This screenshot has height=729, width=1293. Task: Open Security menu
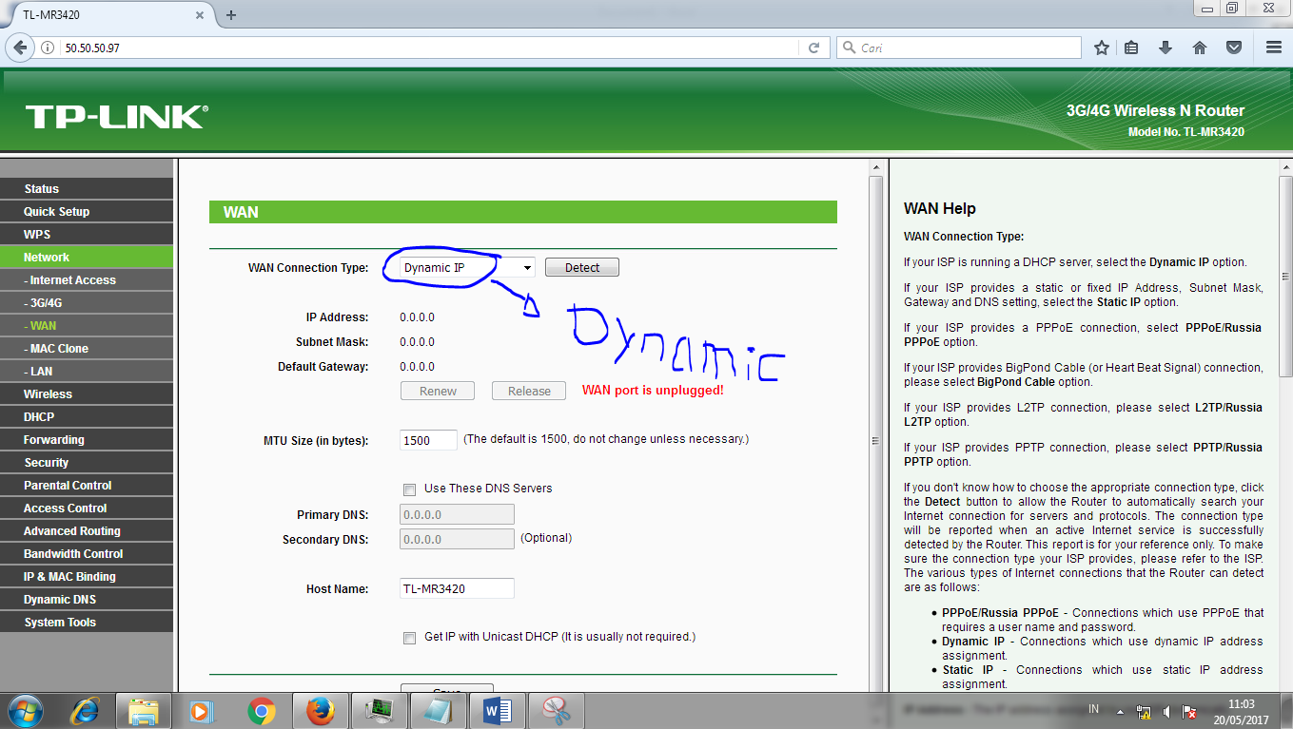[x=87, y=462]
